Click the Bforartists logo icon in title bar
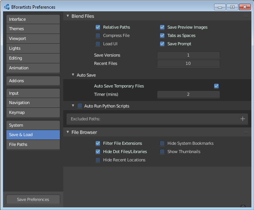This screenshot has height=210, width=254. pyautogui.click(x=7, y=7)
